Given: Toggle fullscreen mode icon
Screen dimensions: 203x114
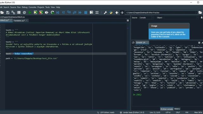Looking at the screenshot, I should pyautogui.click(x=97, y=12).
